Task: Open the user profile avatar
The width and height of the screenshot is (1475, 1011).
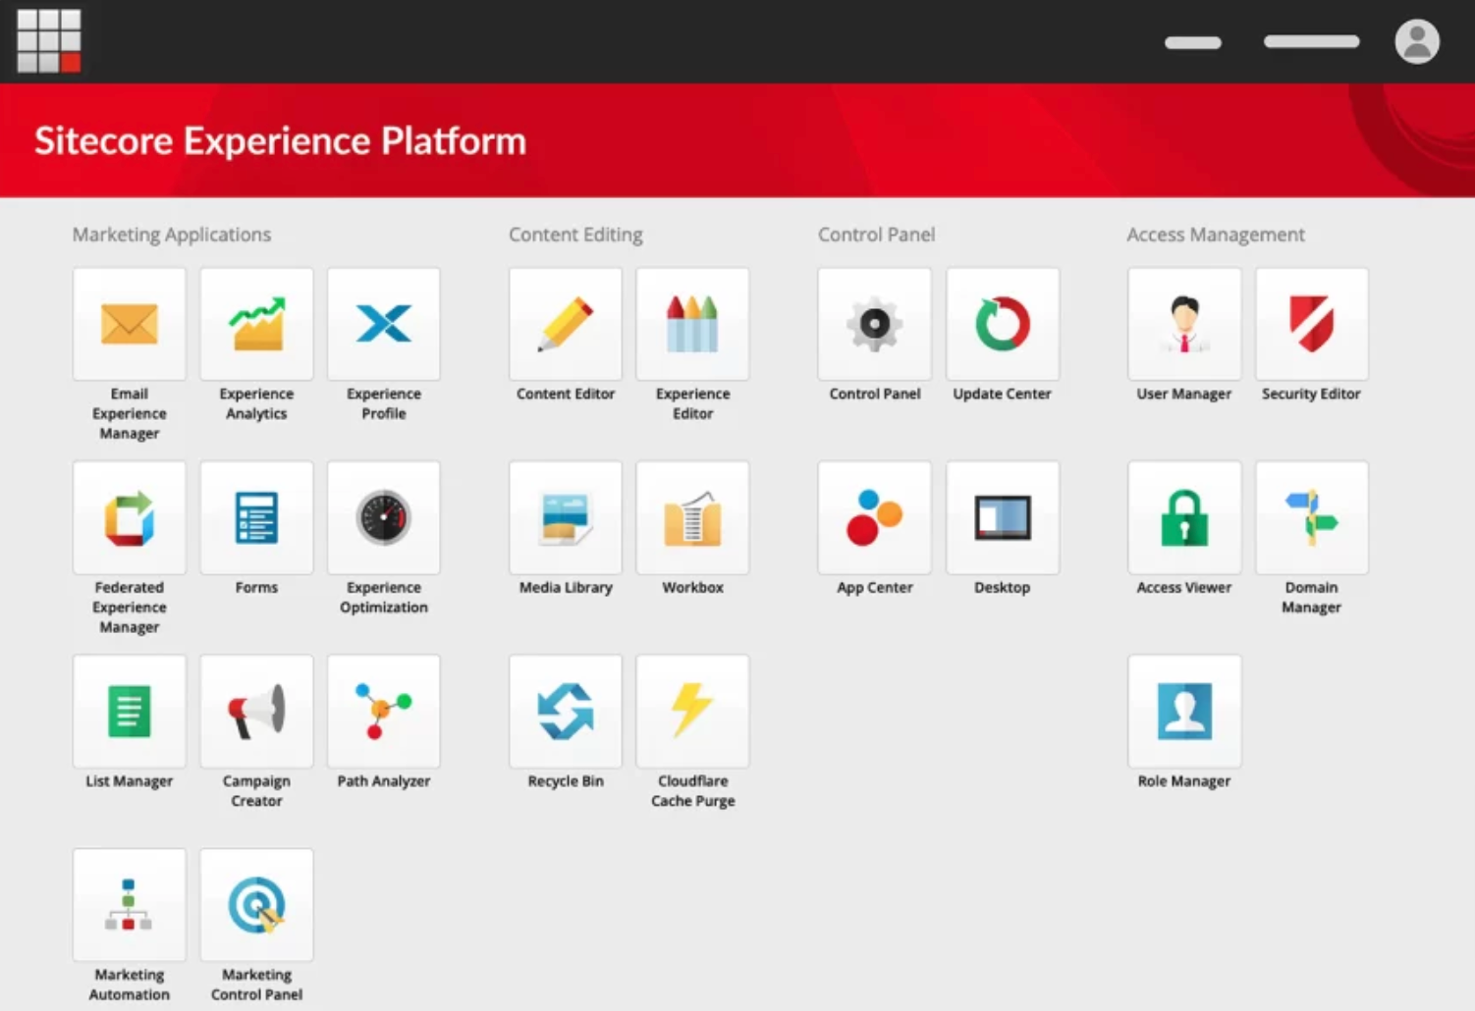Action: click(1416, 41)
